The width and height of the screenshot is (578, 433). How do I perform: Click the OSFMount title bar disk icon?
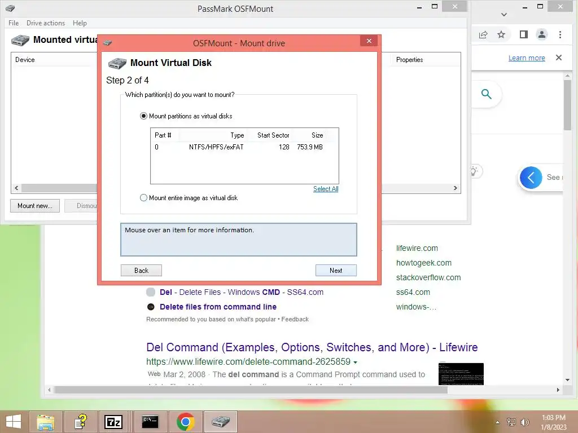point(10,8)
